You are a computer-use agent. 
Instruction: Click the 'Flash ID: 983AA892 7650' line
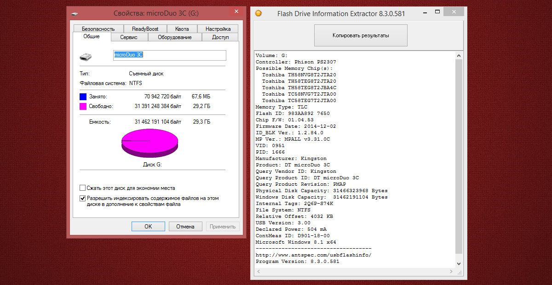pyautogui.click(x=293, y=113)
